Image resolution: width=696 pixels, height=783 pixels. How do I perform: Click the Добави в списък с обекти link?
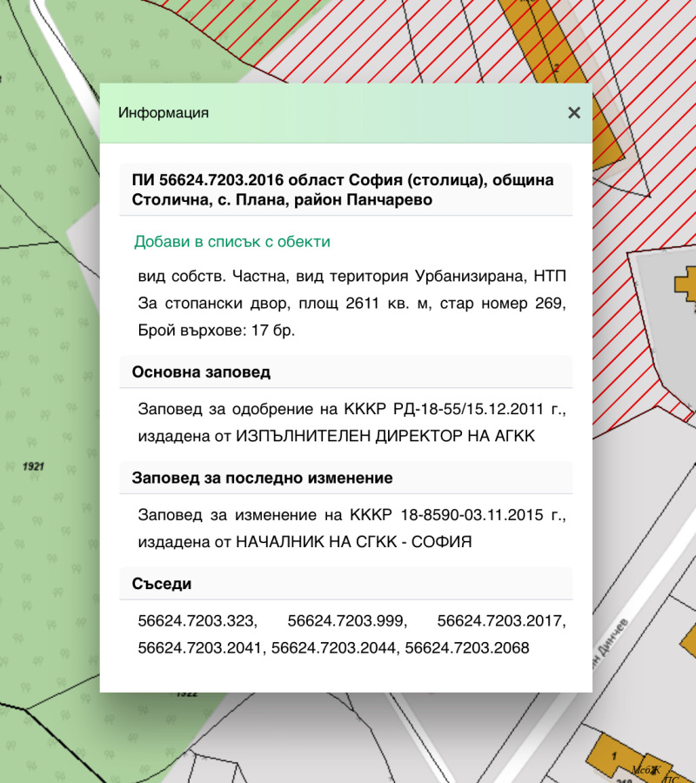pyautogui.click(x=232, y=242)
